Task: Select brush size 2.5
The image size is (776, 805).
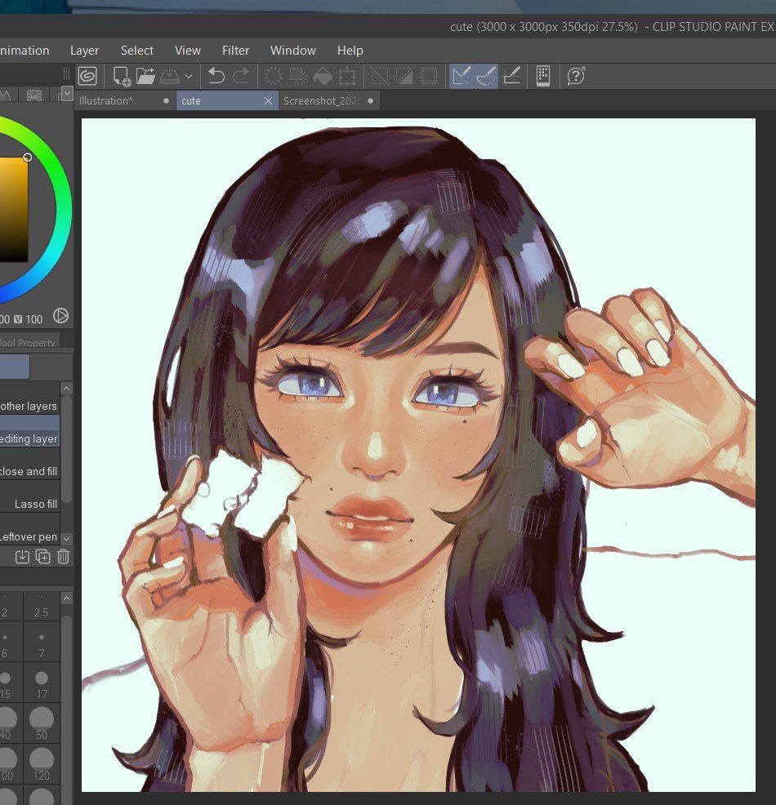Action: pos(42,607)
